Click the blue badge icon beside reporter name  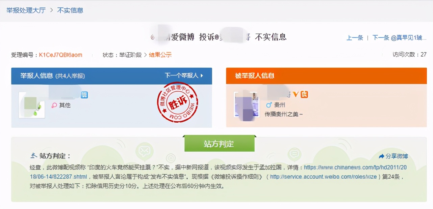click(84, 95)
